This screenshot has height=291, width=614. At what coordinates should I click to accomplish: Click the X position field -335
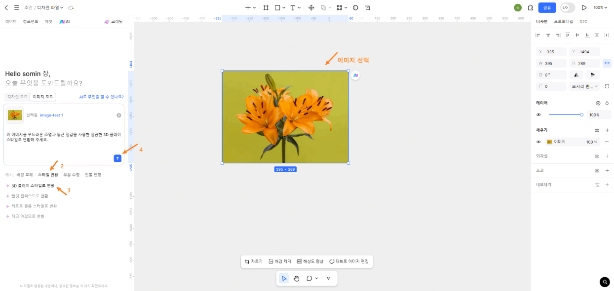pos(551,52)
